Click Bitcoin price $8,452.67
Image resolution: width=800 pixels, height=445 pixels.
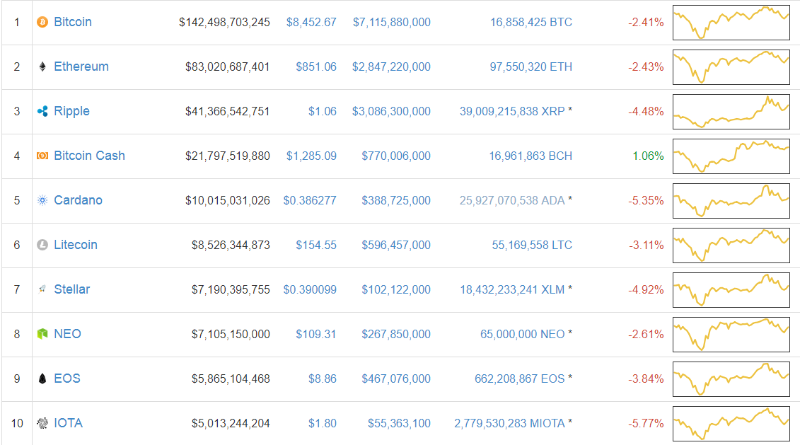point(311,23)
